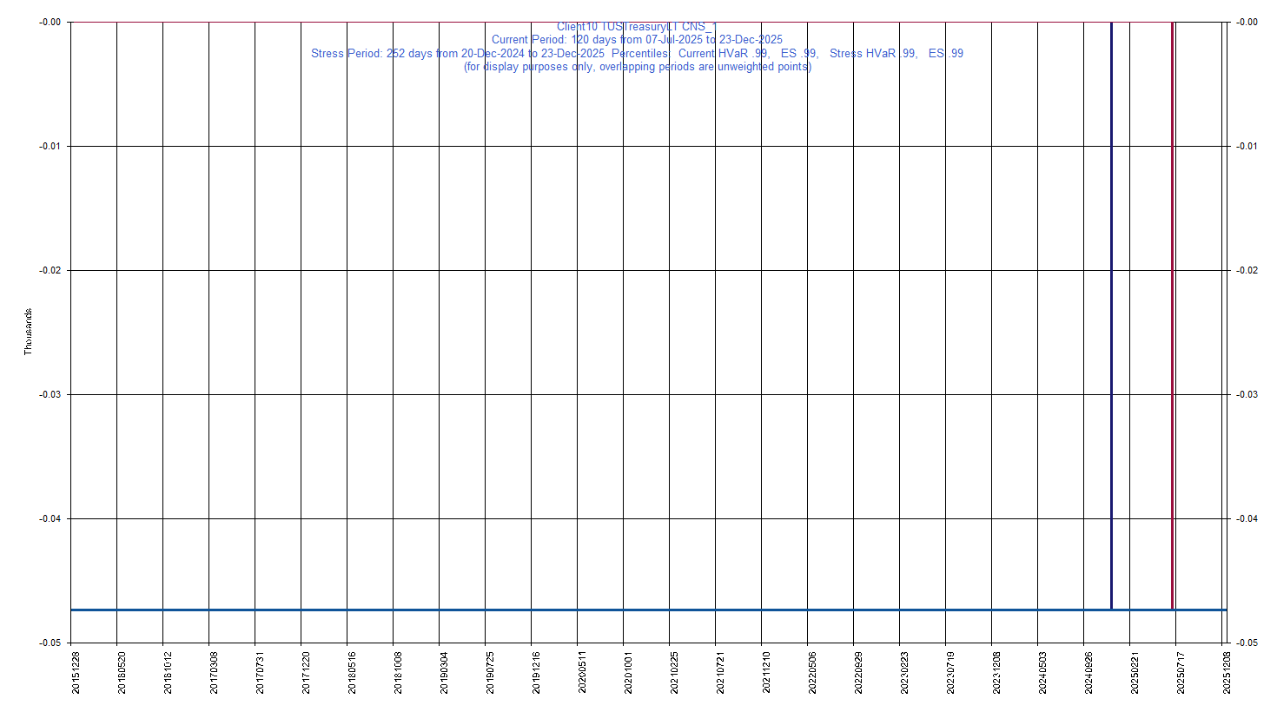This screenshot has height=712, width=1277.
Task: Select the 20240926 date on x-axis
Action: (x=1088, y=672)
